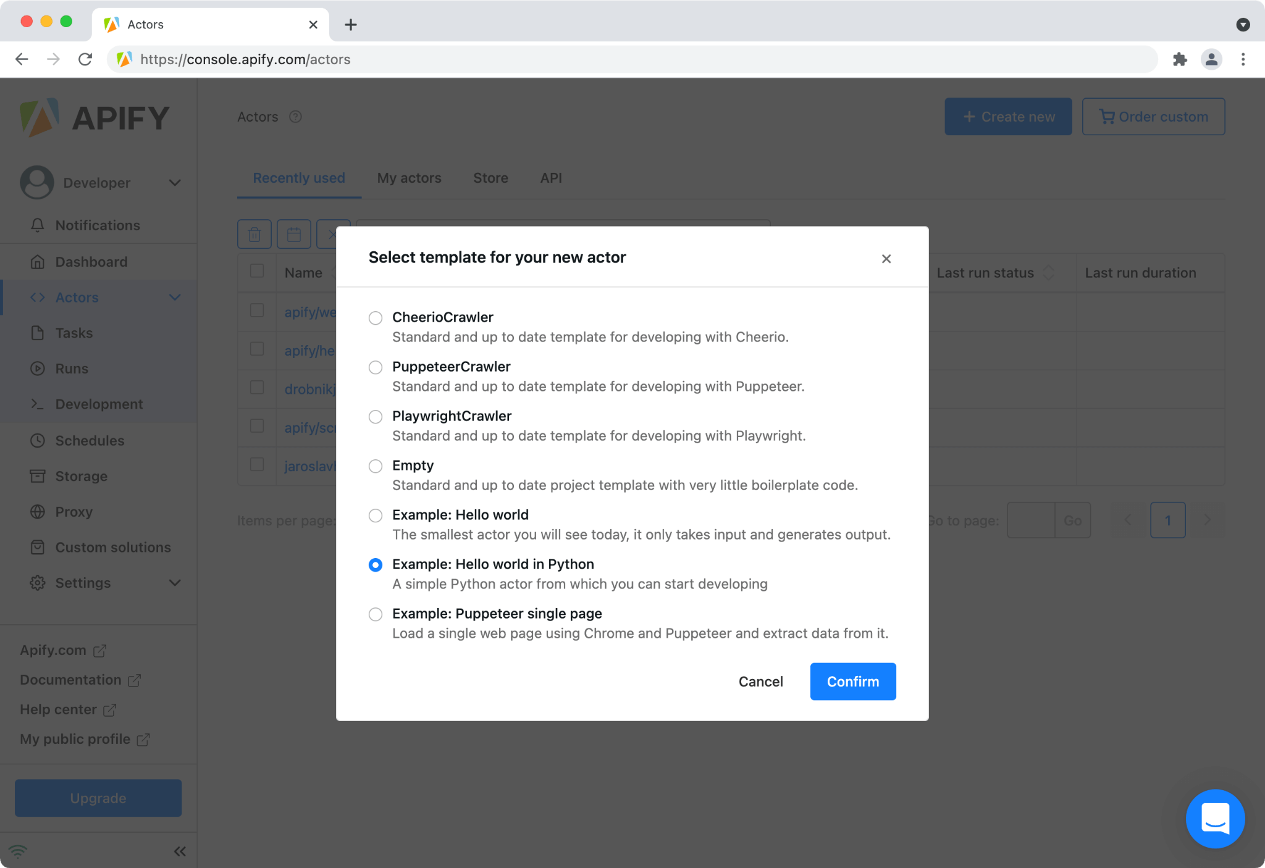Choose the PlaywrightCrawler template option
Image resolution: width=1265 pixels, height=868 pixels.
tap(376, 417)
